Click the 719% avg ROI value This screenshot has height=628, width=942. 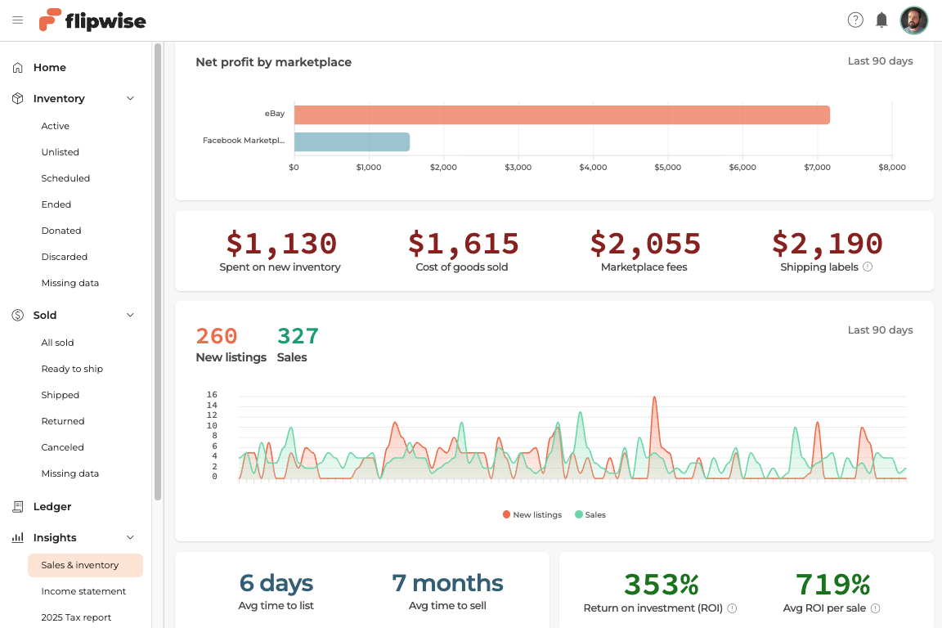pyautogui.click(x=832, y=584)
